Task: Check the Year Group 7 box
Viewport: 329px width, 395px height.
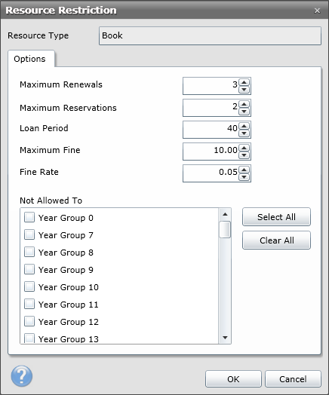Action: pyautogui.click(x=29, y=234)
